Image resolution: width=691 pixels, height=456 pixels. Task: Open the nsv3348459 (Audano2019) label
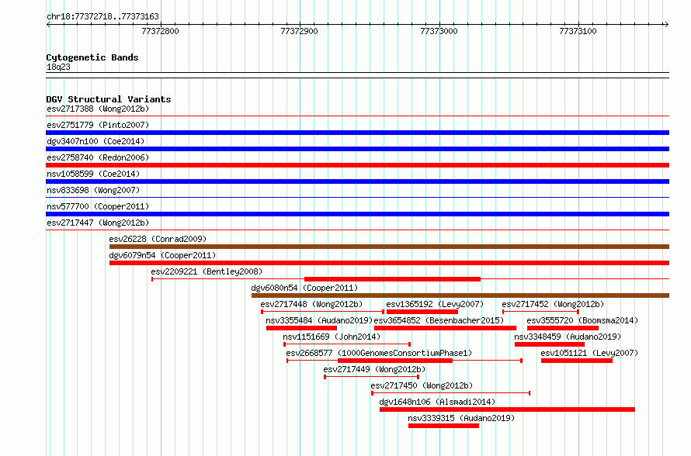[568, 337]
